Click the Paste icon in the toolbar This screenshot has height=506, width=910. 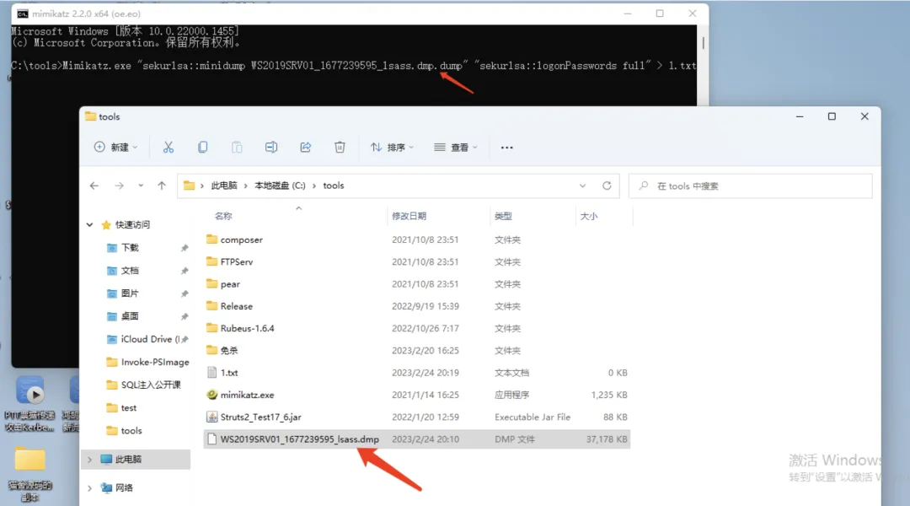pos(237,147)
